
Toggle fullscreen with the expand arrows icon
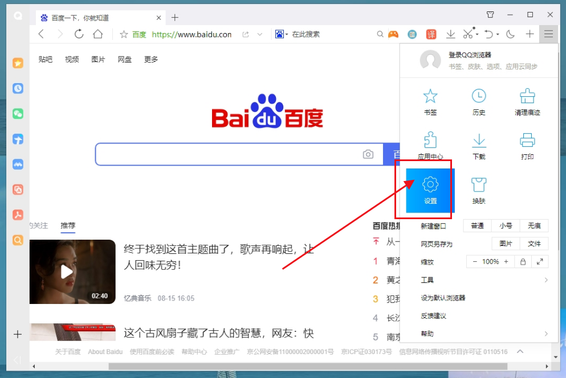coord(540,262)
